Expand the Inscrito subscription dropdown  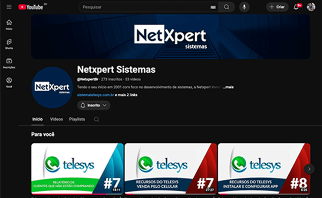93,105
